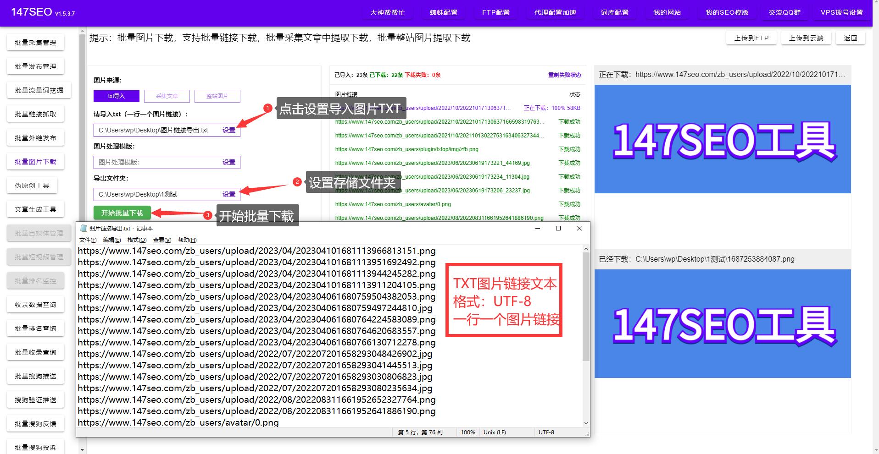The height and width of the screenshot is (454, 879).
Task: Open 批量采集管理 in the sidebar
Action: pyautogui.click(x=35, y=43)
